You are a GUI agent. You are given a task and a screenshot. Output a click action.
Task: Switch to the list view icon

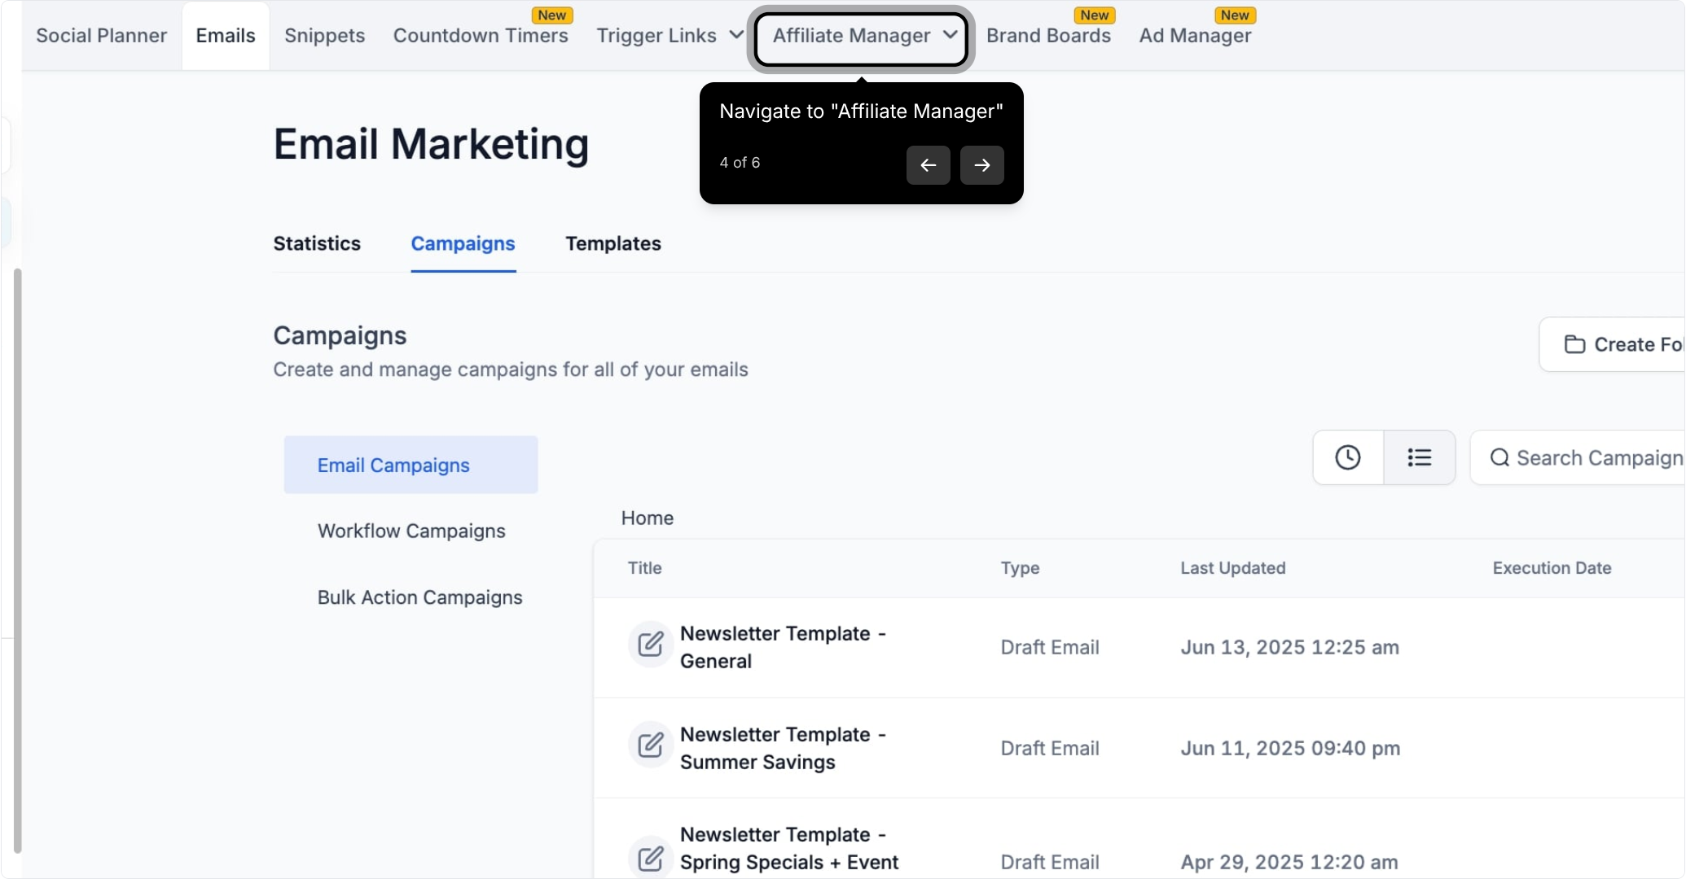pyautogui.click(x=1420, y=457)
